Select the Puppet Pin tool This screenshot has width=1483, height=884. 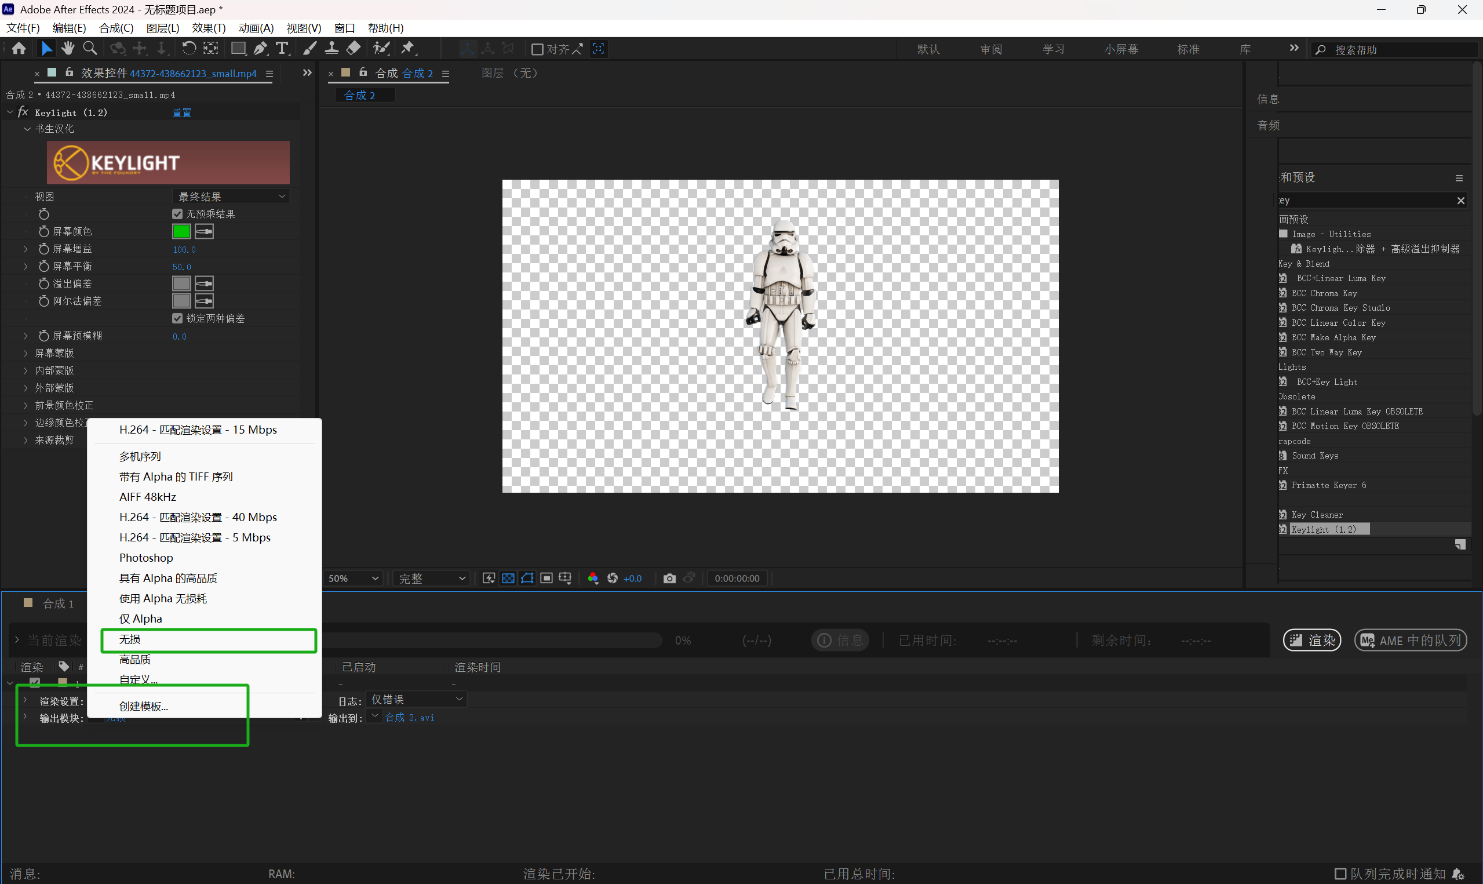tap(408, 48)
